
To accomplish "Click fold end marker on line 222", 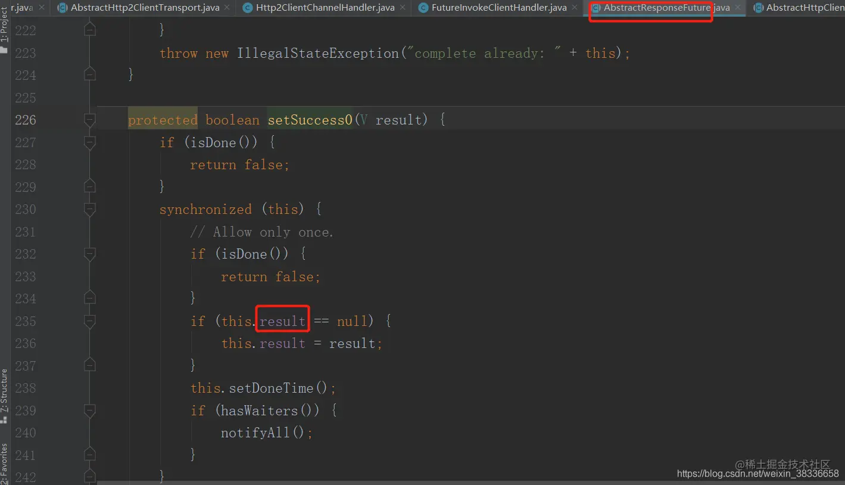I will 90,29.
